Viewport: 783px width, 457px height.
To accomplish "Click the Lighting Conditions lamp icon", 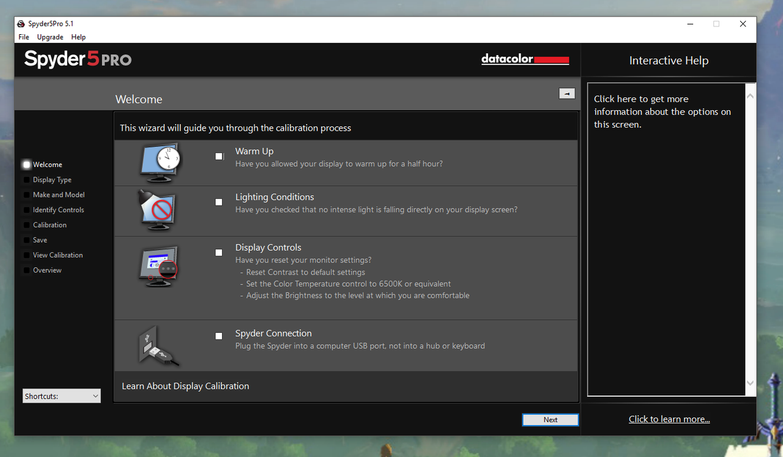I will 157,210.
